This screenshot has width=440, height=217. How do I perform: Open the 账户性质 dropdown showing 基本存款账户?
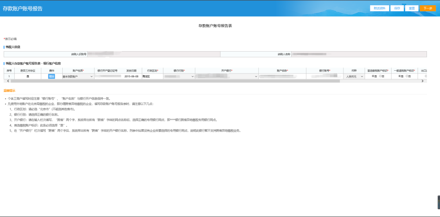78,76
